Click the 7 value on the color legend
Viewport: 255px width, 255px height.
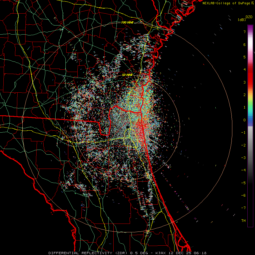tap(245, 32)
